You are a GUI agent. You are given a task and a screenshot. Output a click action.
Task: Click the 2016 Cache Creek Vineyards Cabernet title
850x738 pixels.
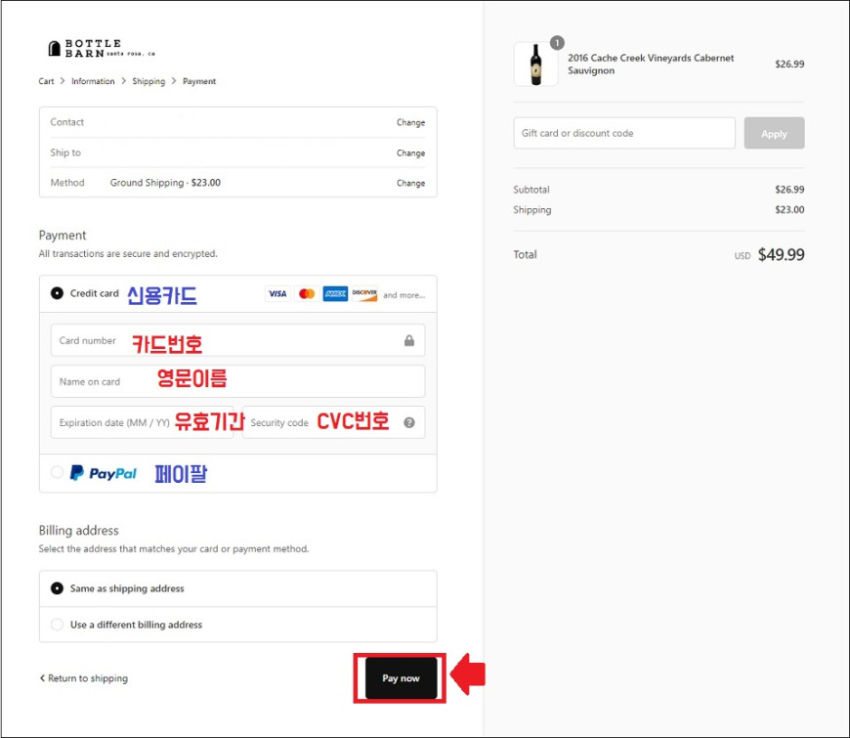[x=651, y=64]
